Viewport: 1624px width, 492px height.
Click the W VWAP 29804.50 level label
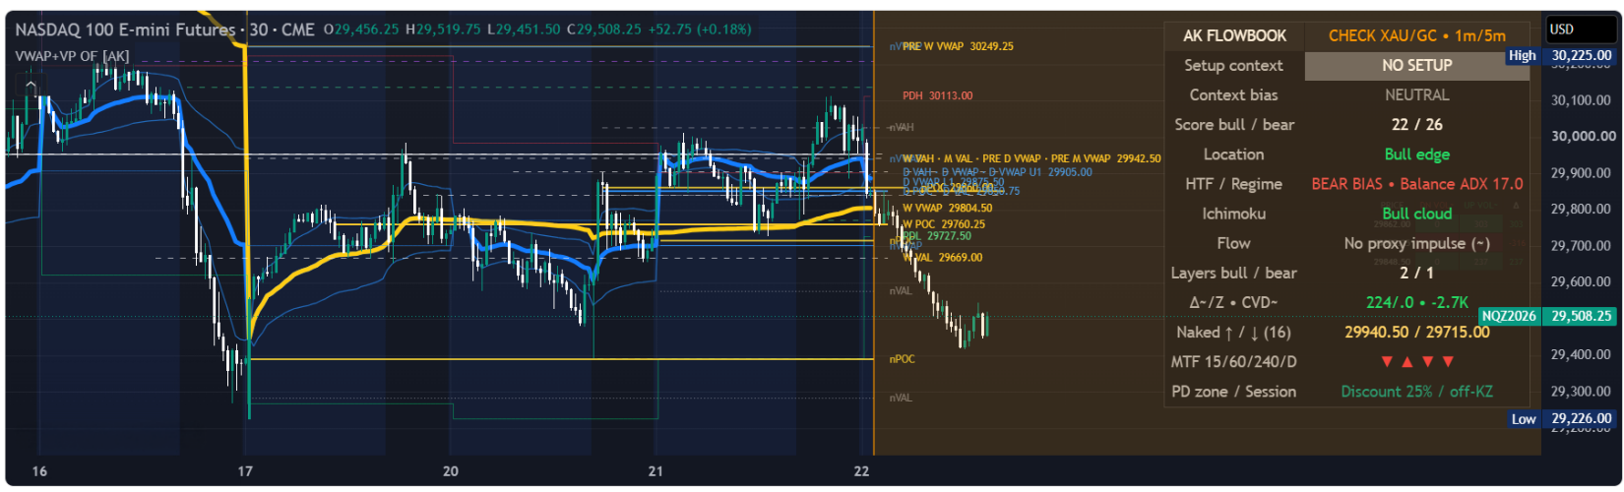(947, 208)
